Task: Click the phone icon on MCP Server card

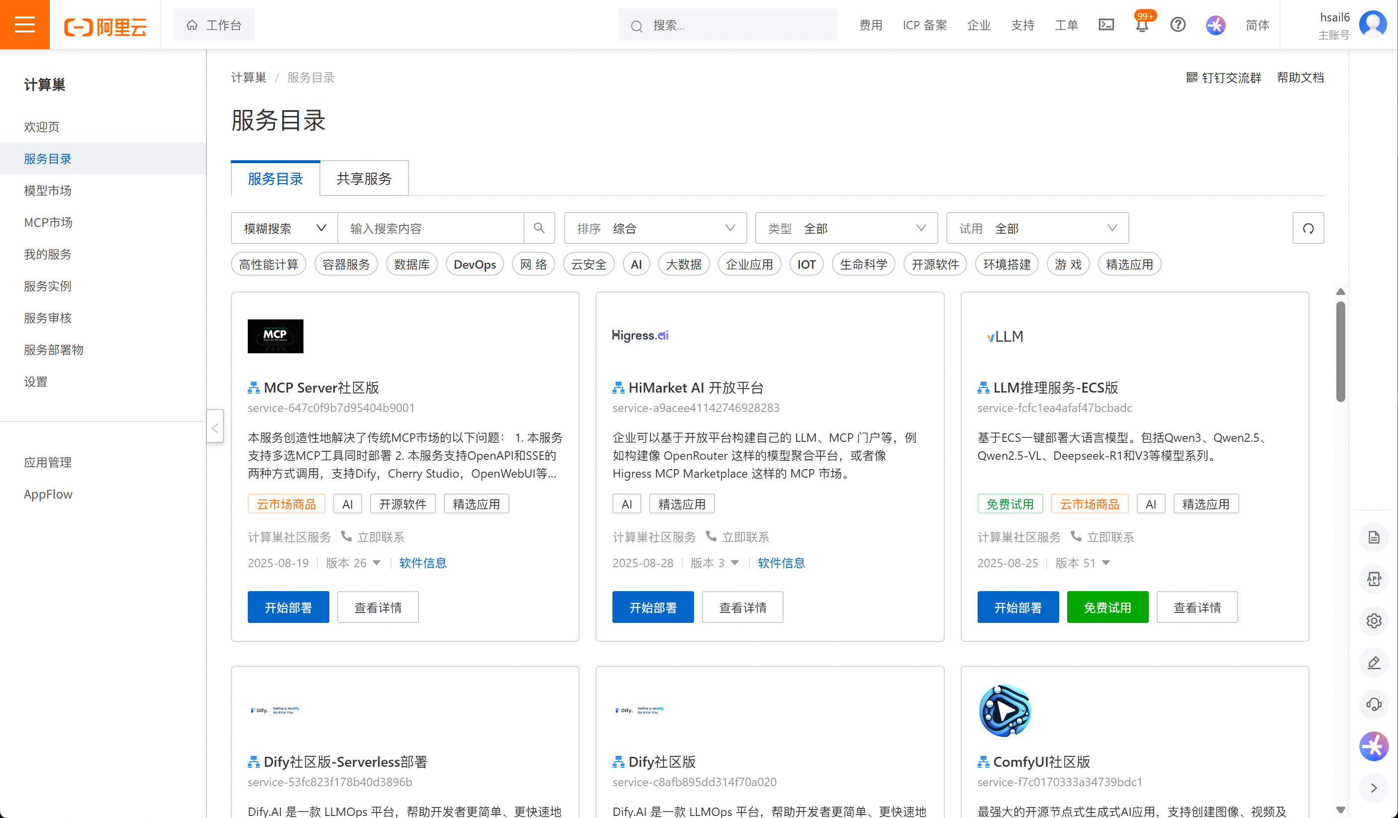Action: pos(346,536)
